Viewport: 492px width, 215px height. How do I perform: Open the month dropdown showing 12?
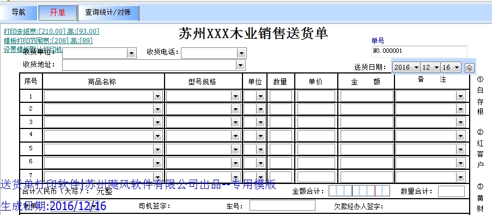pos(430,67)
